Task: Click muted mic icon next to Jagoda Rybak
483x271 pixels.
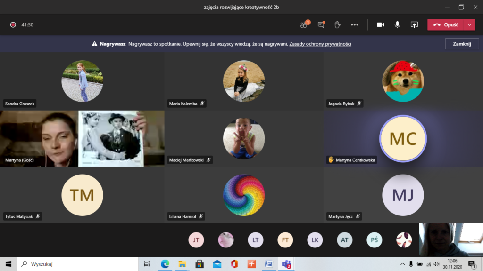Action: [x=359, y=104]
